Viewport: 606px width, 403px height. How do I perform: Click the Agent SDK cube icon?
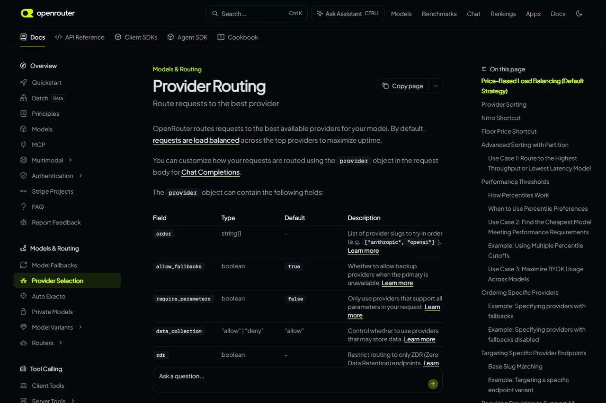170,37
